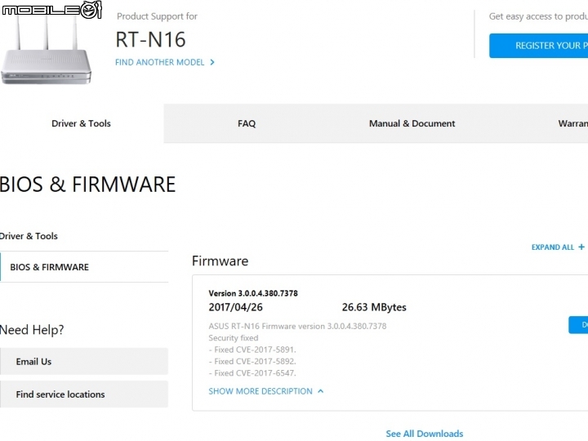Click the Security fixed line
The width and height of the screenshot is (588, 441).
click(234, 338)
